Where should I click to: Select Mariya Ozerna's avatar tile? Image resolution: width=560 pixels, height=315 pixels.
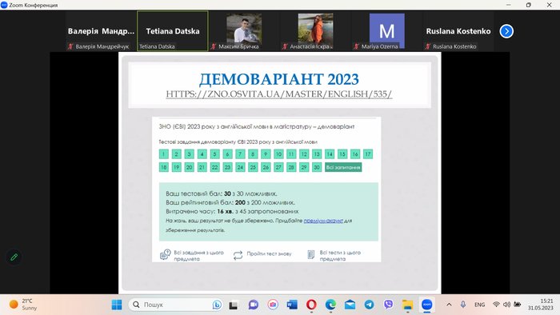(386, 31)
